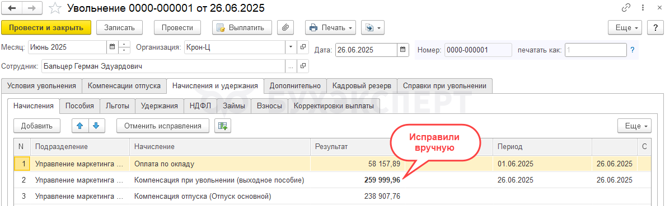This screenshot has width=665, height=206.
Task: Open the Бальцер employee card icon
Action: (x=303, y=66)
